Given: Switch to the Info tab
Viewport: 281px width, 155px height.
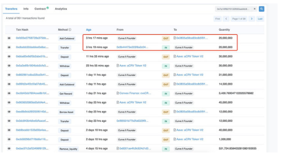Looking at the screenshot, I should [26, 9].
